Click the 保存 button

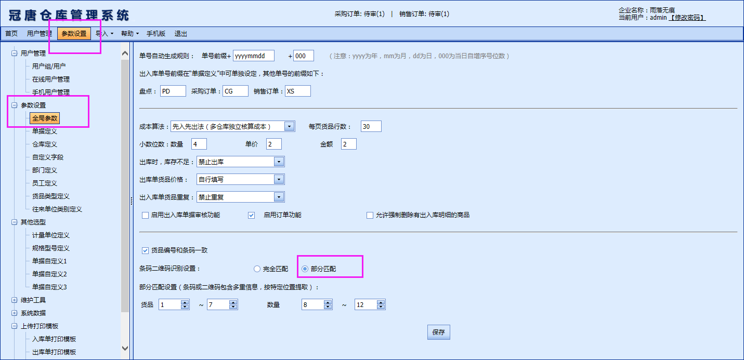point(439,332)
